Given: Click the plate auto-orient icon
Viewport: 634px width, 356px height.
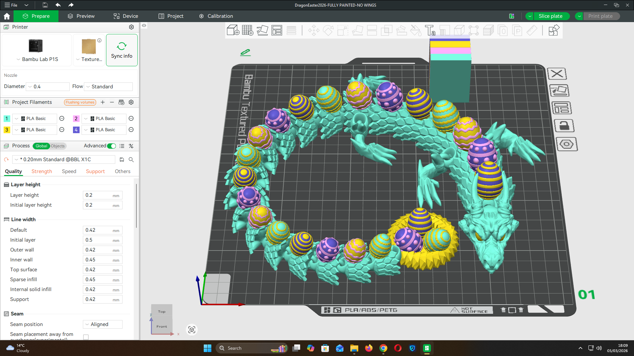Looking at the screenshot, I should [559, 91].
